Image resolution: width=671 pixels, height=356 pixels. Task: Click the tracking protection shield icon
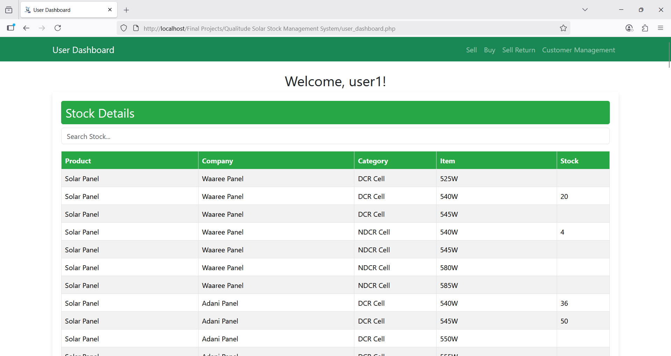(x=124, y=28)
